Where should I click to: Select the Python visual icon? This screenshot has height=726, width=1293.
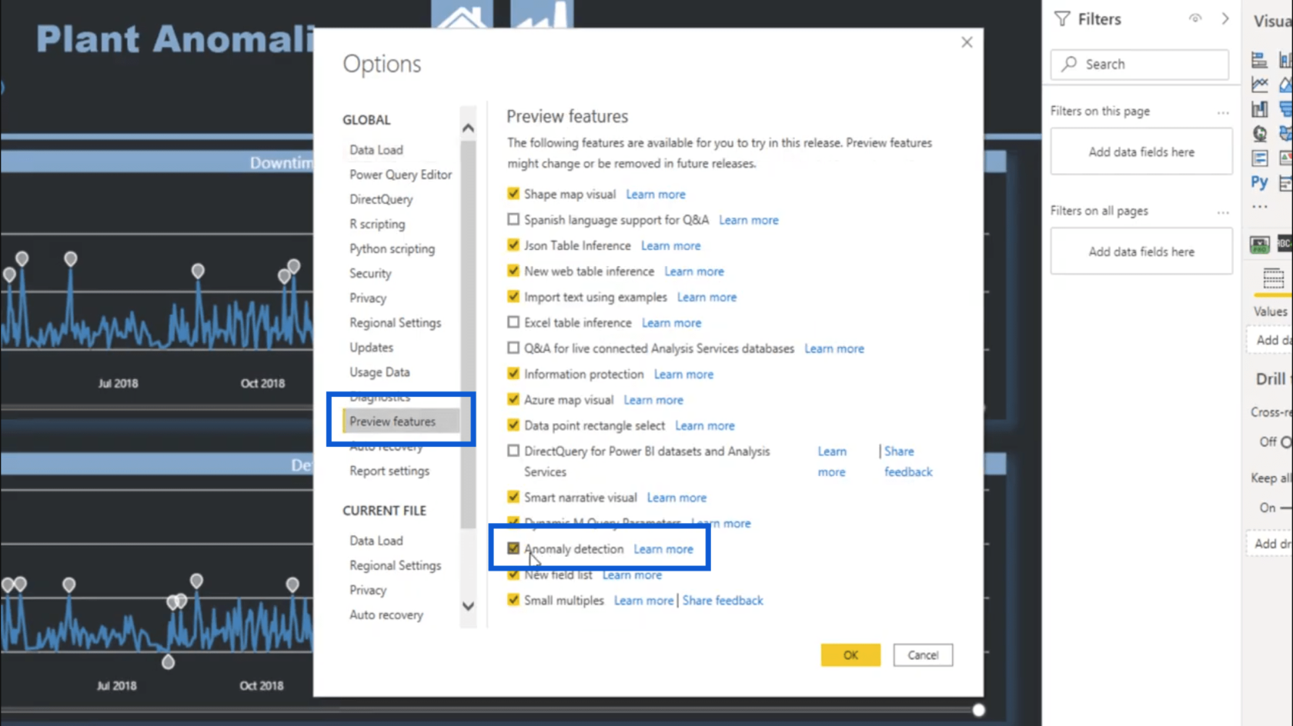[x=1259, y=182]
